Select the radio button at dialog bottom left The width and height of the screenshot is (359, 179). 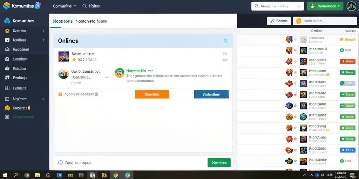pos(60,162)
